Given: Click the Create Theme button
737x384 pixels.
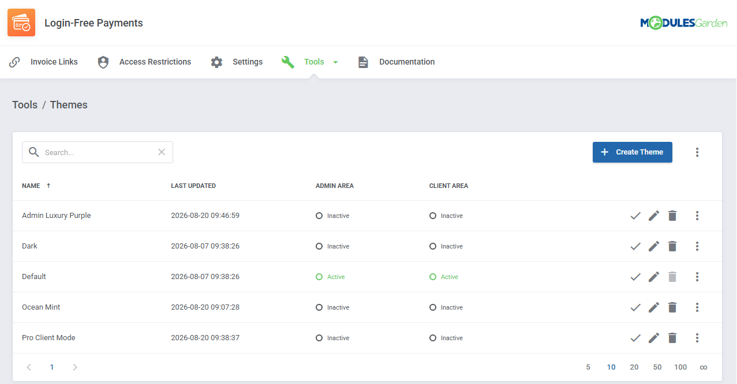Looking at the screenshot, I should click(633, 152).
